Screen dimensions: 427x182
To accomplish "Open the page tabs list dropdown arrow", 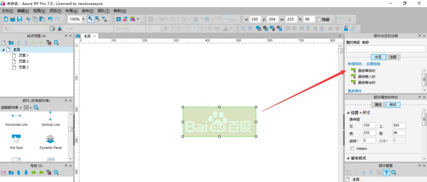I will (x=340, y=36).
